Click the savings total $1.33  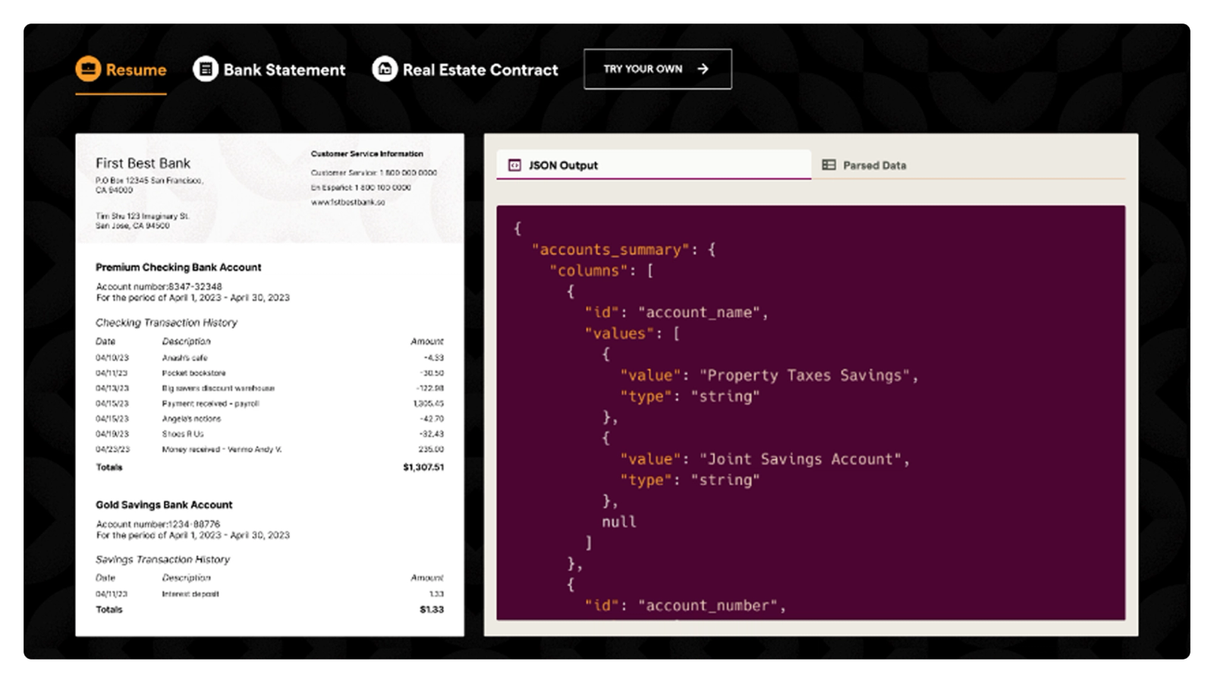coord(432,609)
